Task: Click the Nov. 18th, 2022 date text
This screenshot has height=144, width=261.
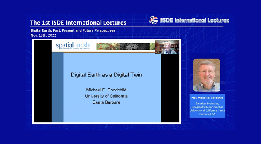Action: [43, 35]
